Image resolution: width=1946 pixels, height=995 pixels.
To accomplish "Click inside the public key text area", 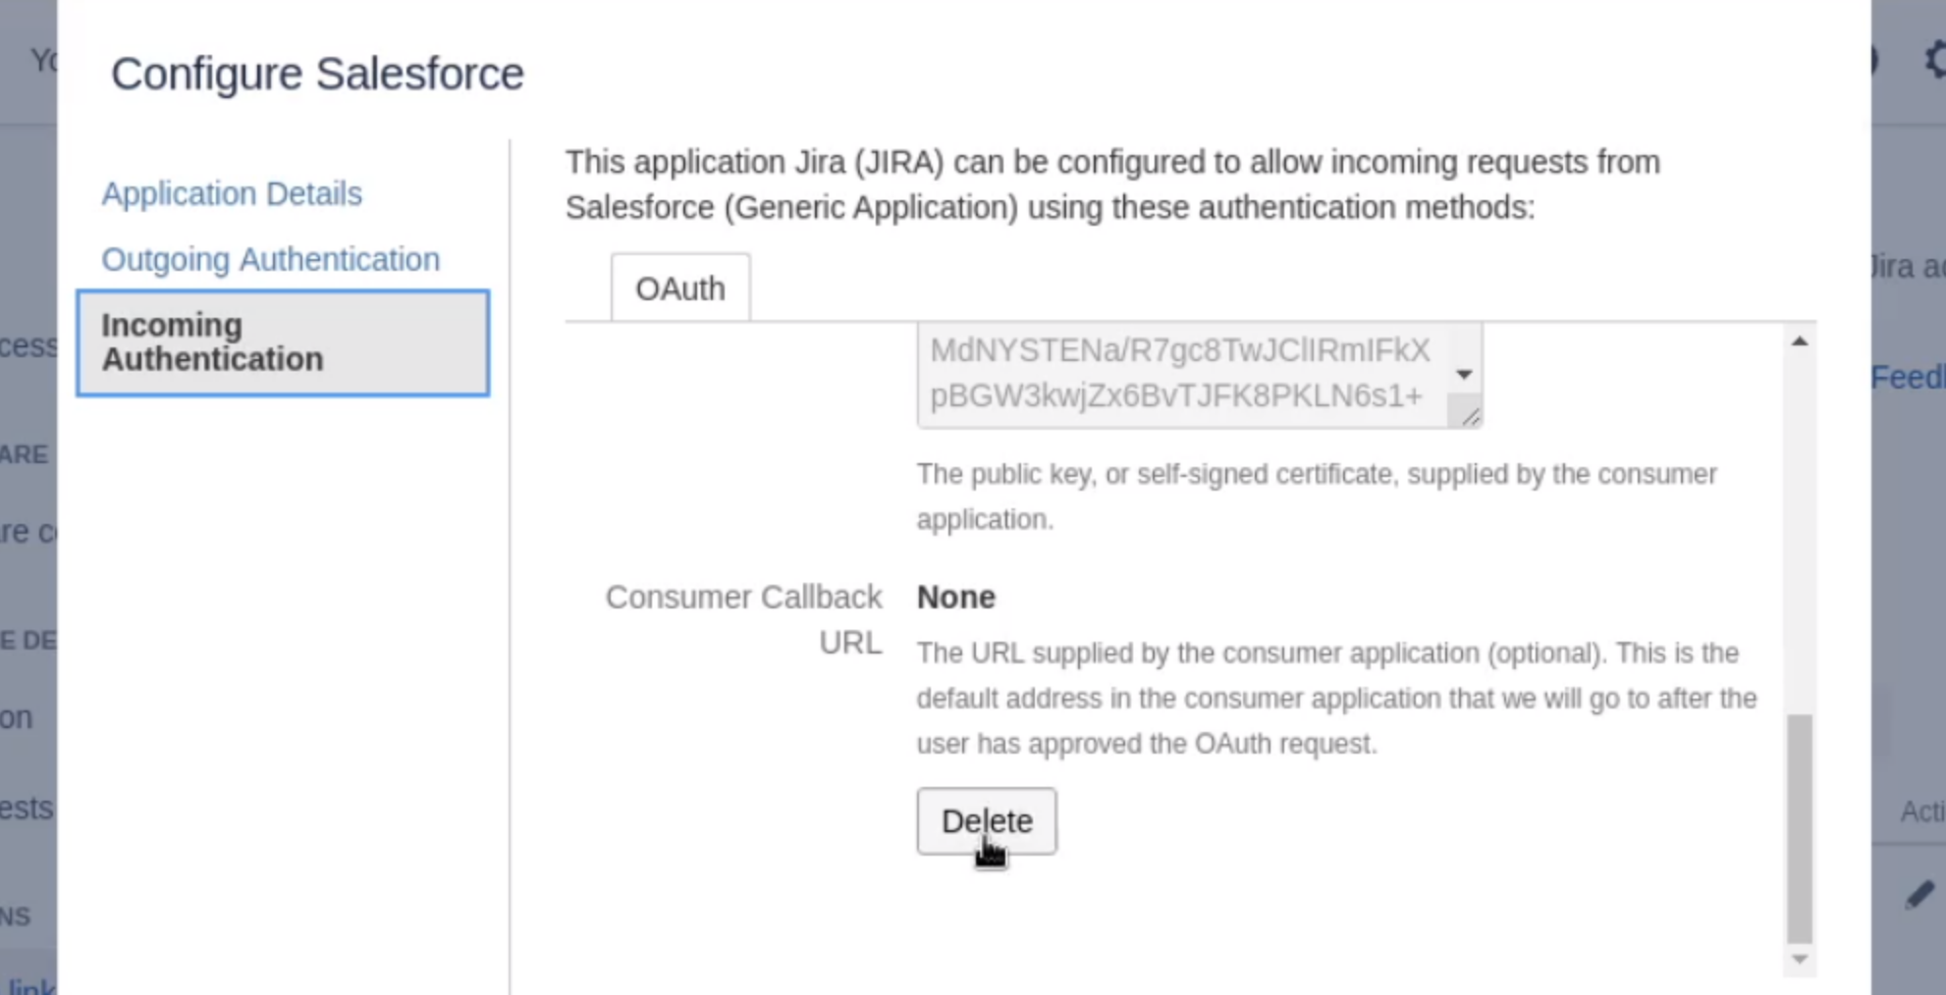I will [1178, 374].
